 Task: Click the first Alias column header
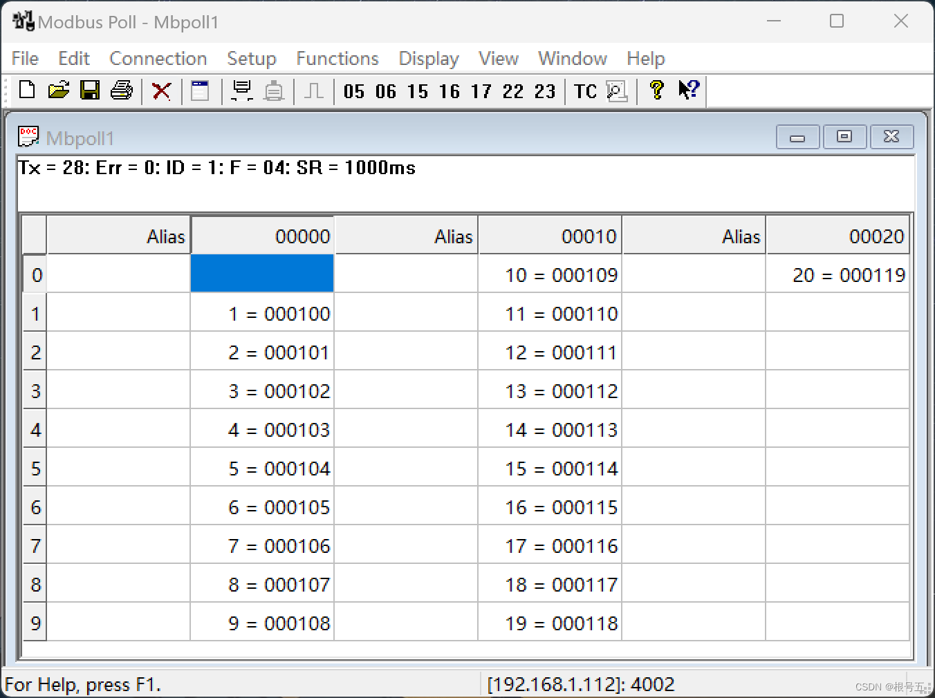point(118,236)
